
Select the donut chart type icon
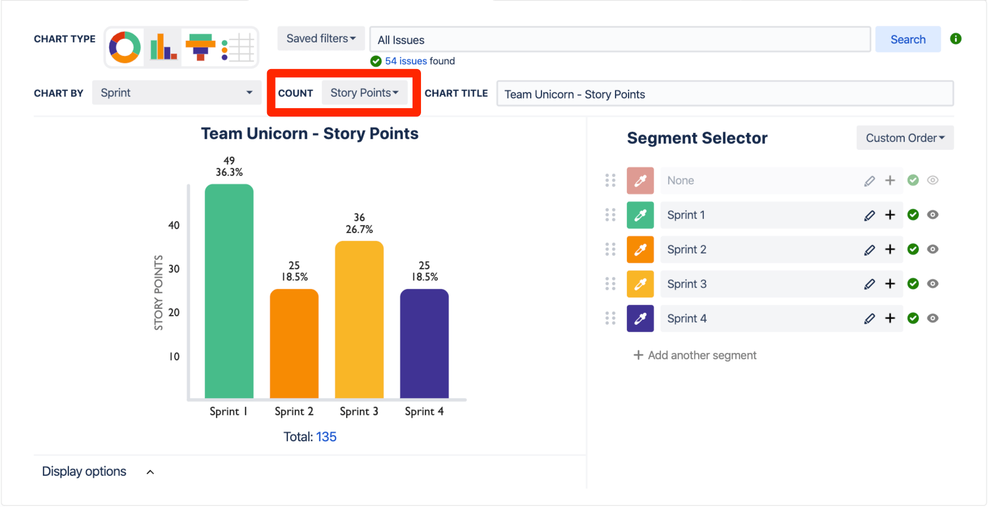point(125,47)
